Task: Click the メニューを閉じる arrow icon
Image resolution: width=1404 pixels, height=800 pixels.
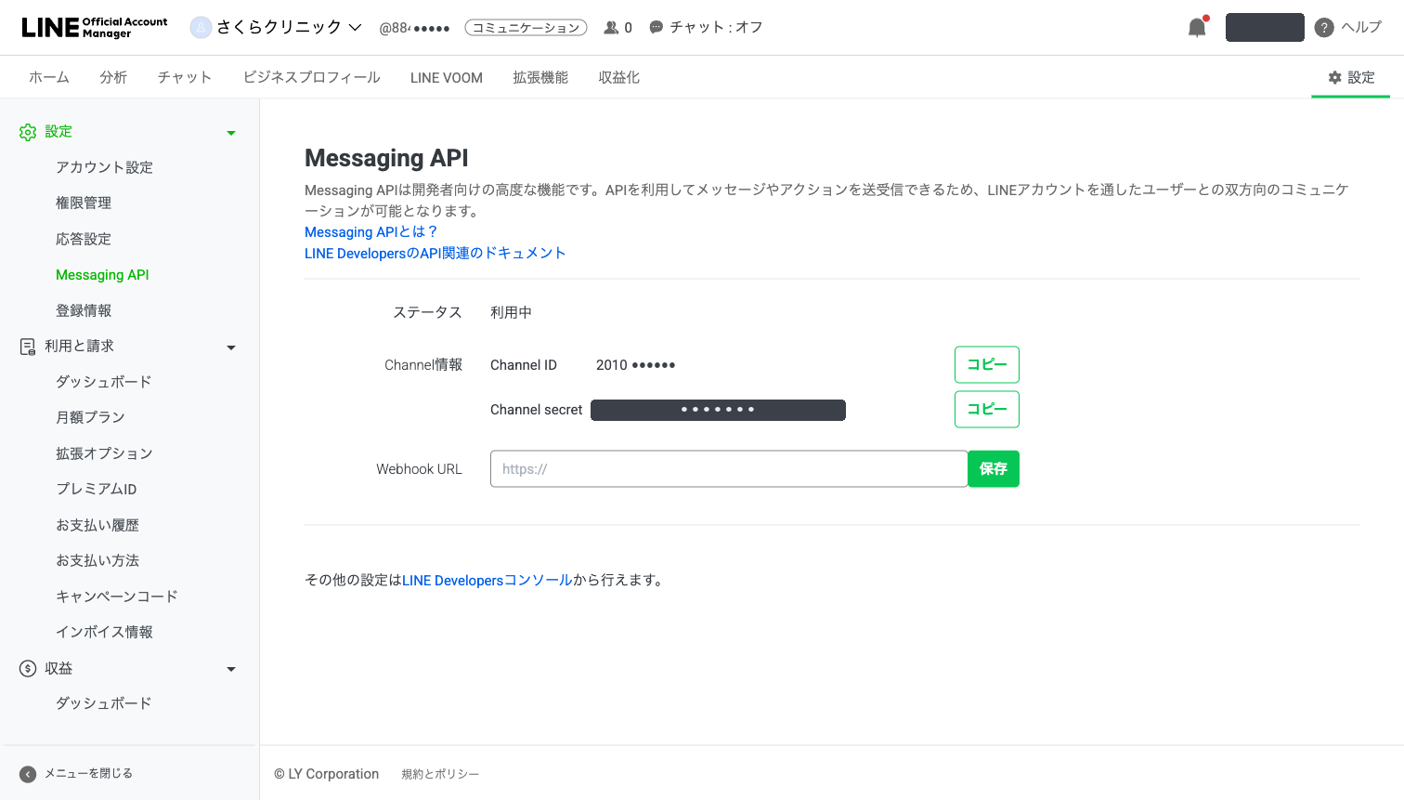Action: tap(28, 774)
